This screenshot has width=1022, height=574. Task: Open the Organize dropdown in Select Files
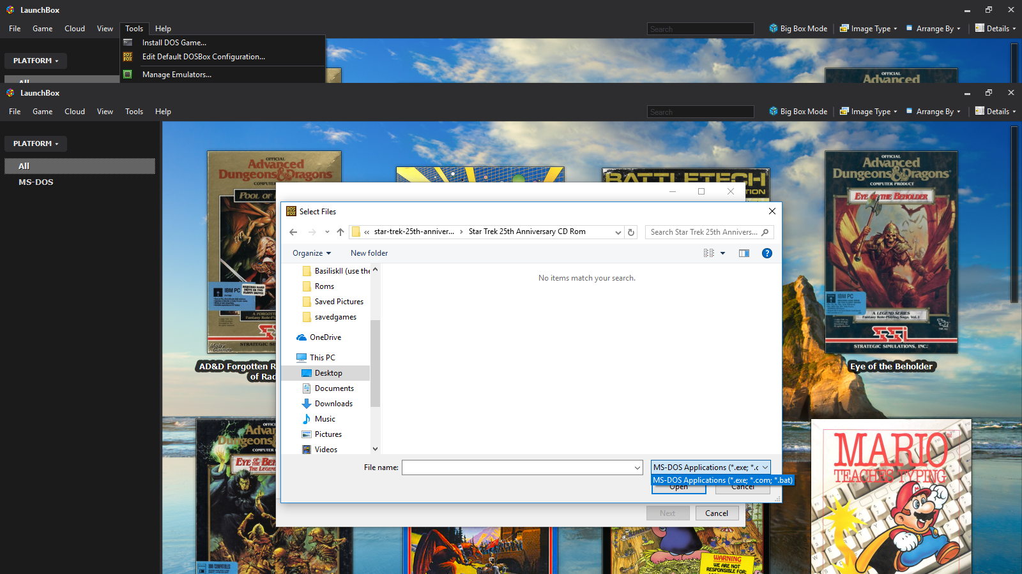(312, 253)
